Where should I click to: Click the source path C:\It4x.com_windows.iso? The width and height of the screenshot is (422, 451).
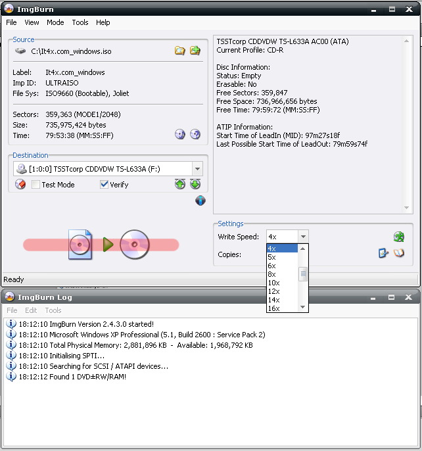[x=71, y=51]
